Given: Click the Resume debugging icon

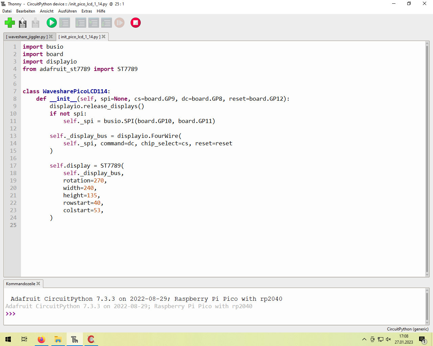Looking at the screenshot, I should [x=119, y=23].
